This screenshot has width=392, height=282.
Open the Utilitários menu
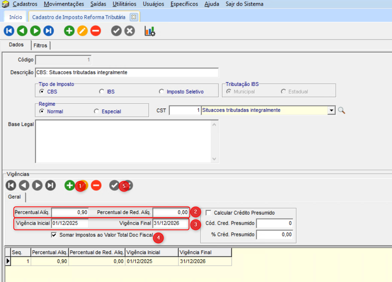(x=124, y=4)
